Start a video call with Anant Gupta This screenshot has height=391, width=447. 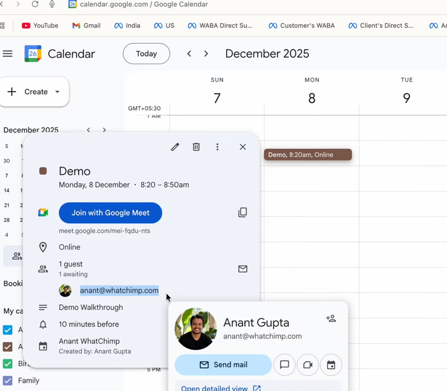(x=308, y=365)
